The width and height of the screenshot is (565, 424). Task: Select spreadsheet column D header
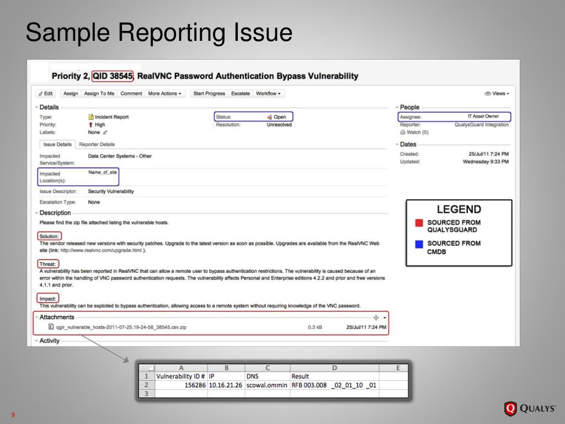point(334,368)
